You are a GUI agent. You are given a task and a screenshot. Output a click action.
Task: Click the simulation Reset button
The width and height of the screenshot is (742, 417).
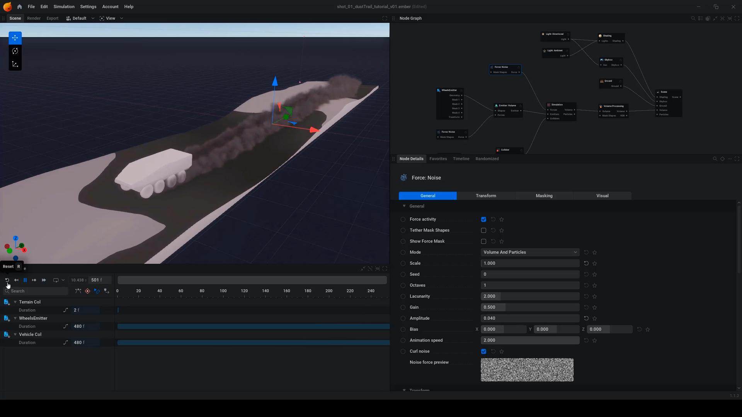tap(7, 280)
